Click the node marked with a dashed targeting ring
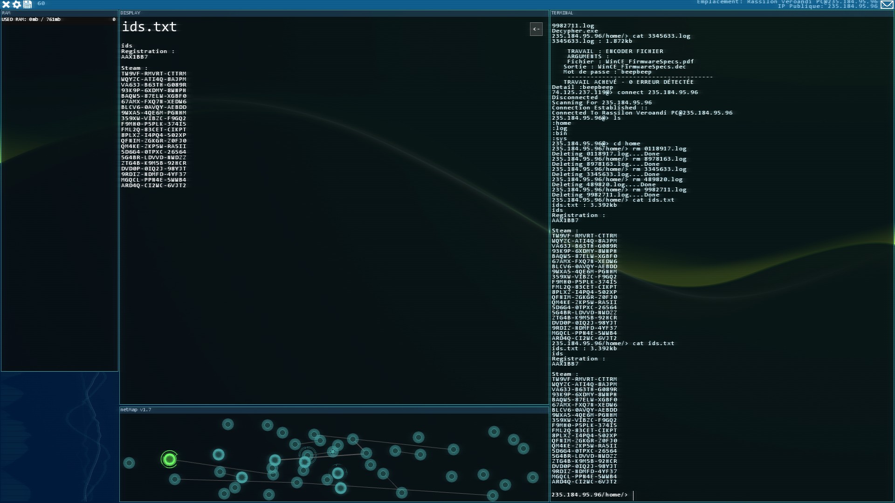Image resolution: width=895 pixels, height=503 pixels. 307,455
